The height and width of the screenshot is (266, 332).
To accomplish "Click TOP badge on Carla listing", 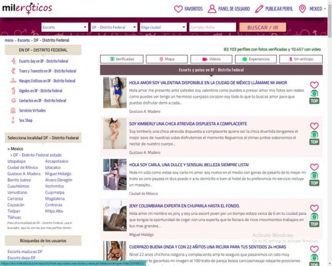I will (314, 183).
